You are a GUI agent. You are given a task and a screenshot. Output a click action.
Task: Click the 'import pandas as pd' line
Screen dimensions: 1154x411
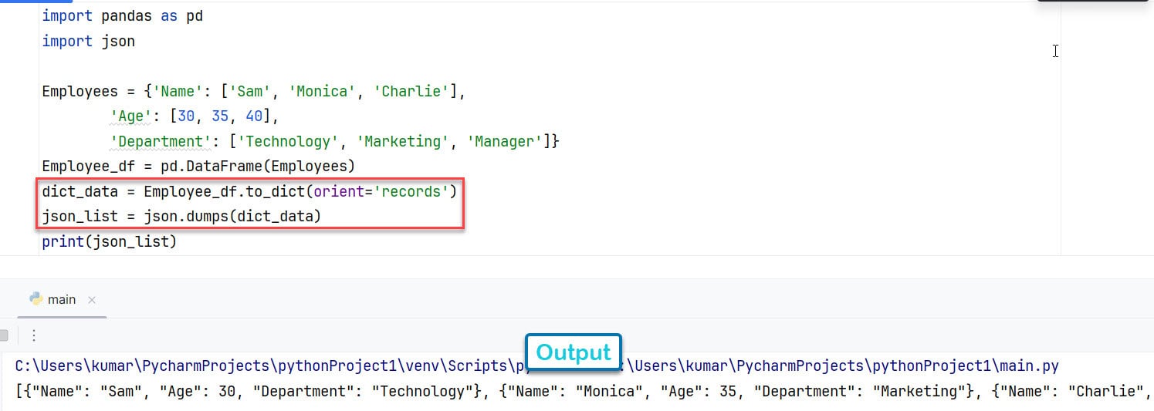[x=123, y=15]
